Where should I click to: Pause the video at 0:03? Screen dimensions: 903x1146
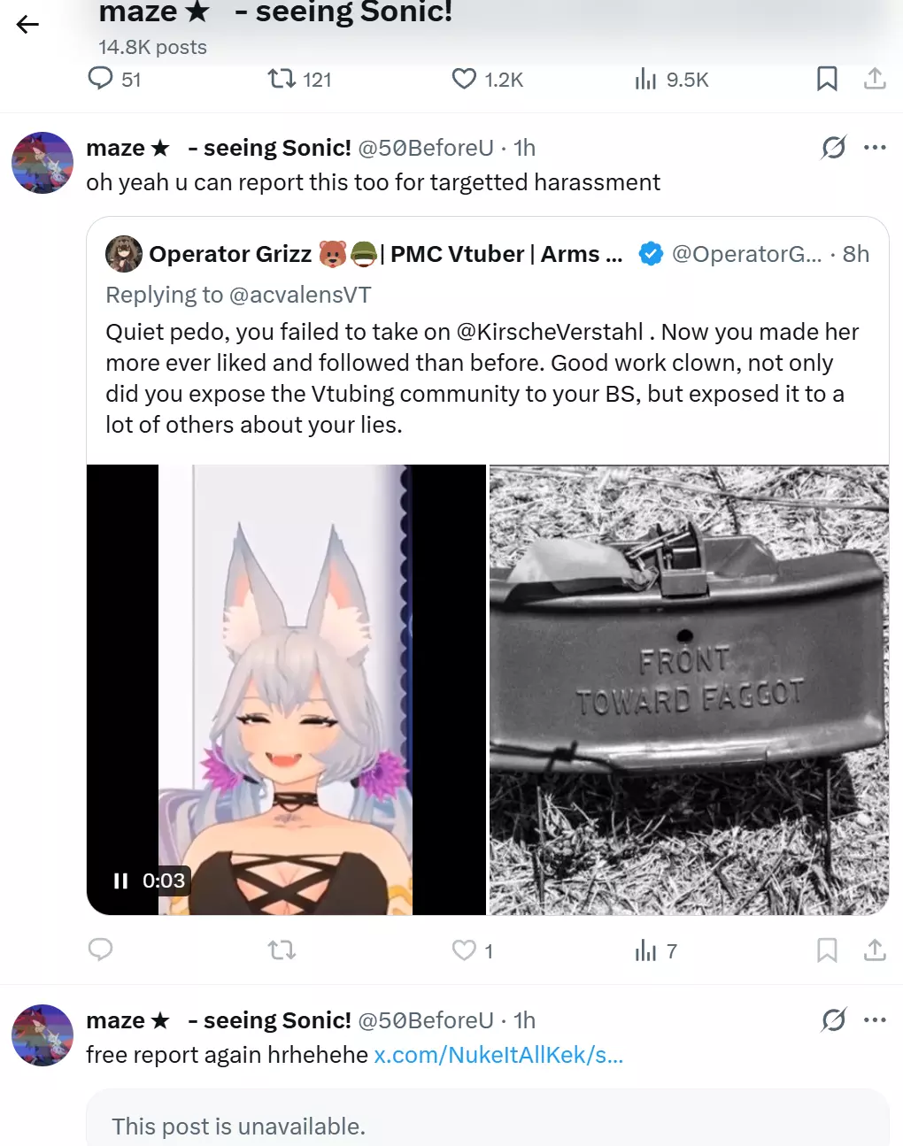point(121,881)
